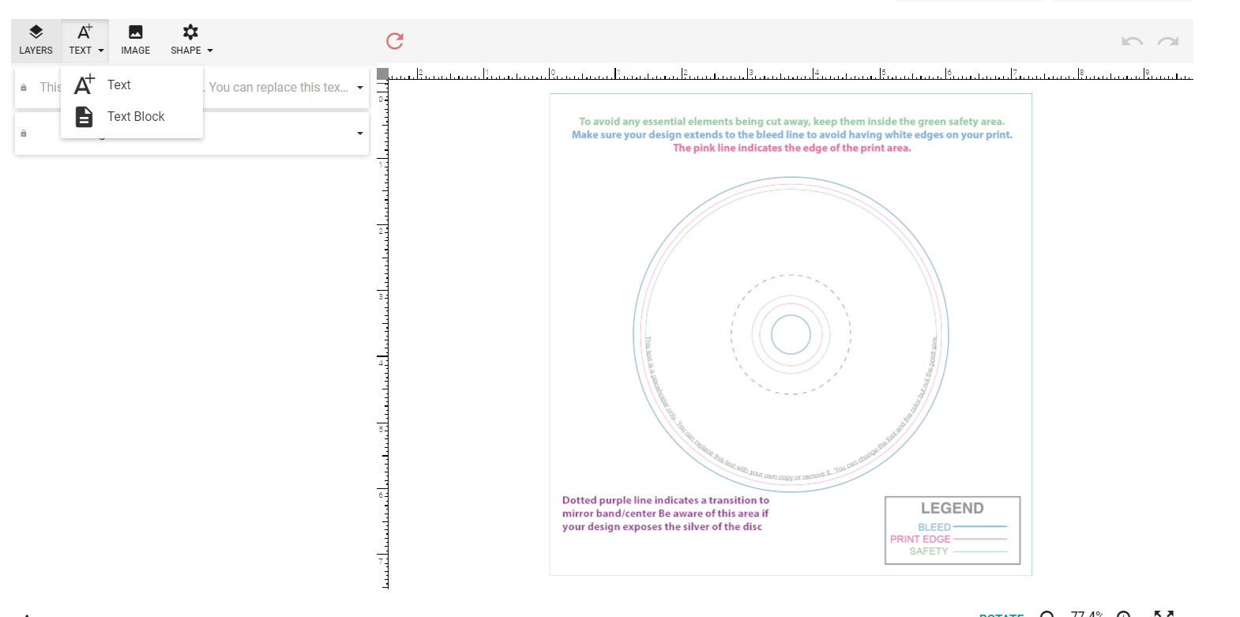
Task: Collapse the TEXT dropdown in toolbar
Action: tap(86, 40)
